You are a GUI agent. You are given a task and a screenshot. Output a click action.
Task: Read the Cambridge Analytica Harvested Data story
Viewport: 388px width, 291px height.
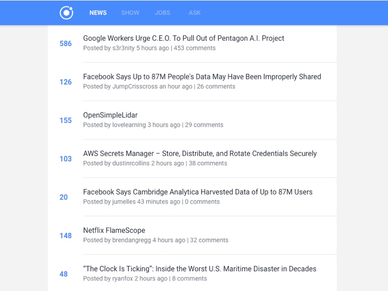pos(198,192)
